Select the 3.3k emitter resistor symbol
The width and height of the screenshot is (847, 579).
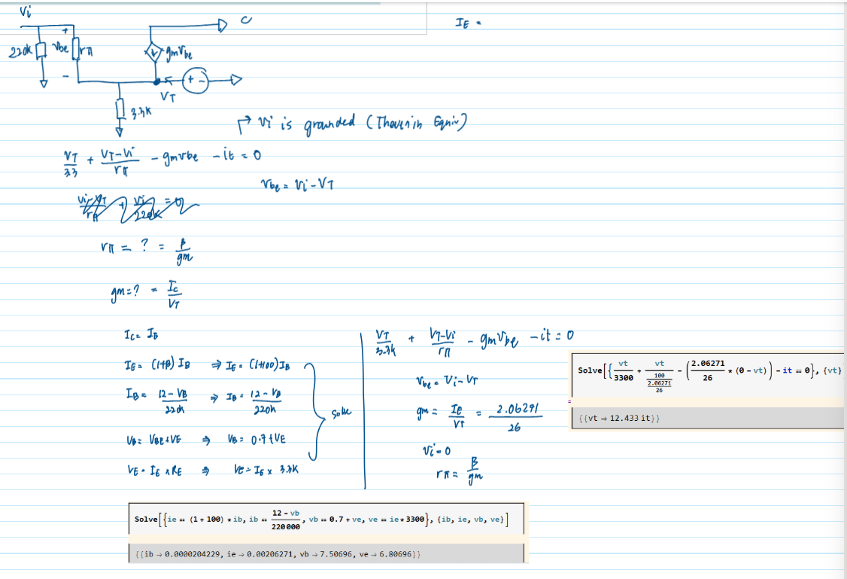(120, 110)
